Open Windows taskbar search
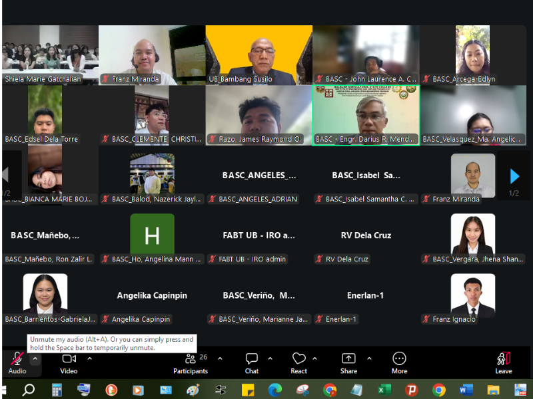The height and width of the screenshot is (399, 533). 29,390
